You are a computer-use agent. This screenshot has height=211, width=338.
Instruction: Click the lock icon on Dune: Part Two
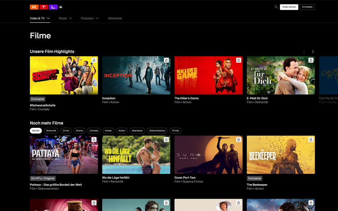[x=239, y=140]
